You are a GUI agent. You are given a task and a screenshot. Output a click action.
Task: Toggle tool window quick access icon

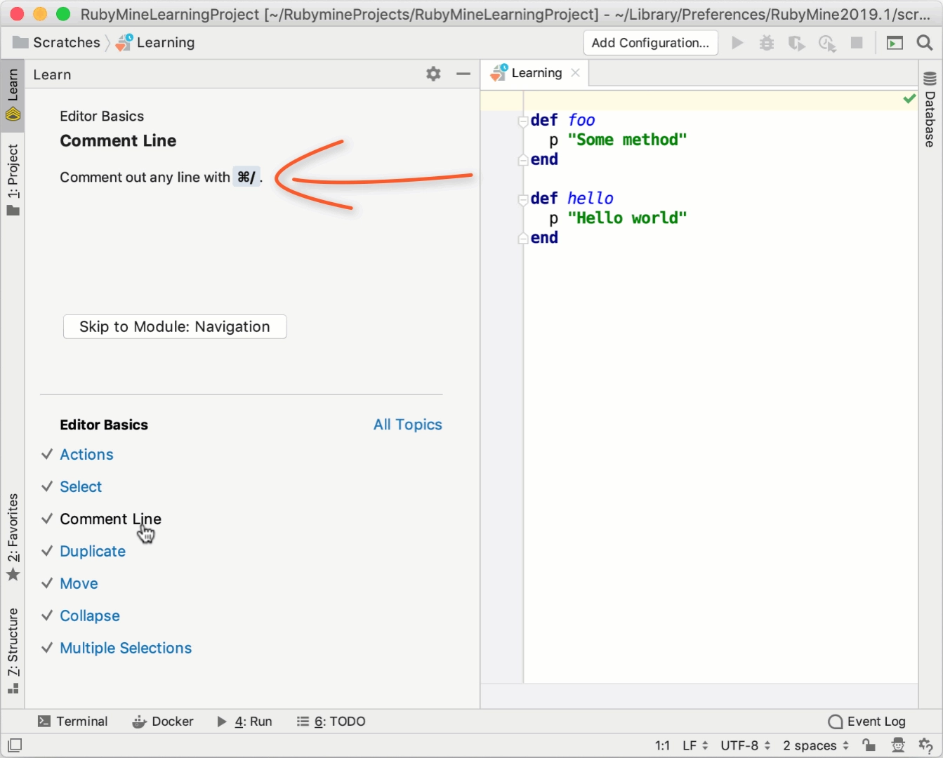[x=15, y=745]
